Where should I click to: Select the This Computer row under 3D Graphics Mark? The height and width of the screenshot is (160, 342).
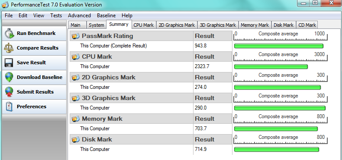click(151, 108)
